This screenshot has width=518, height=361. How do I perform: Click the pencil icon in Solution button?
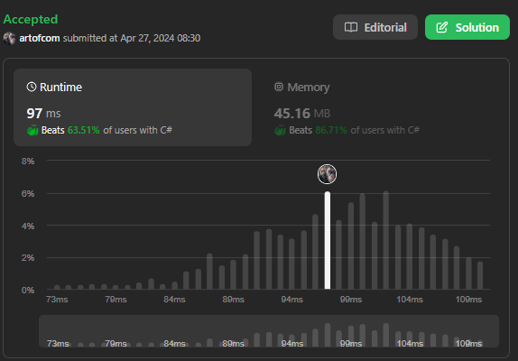coord(441,27)
